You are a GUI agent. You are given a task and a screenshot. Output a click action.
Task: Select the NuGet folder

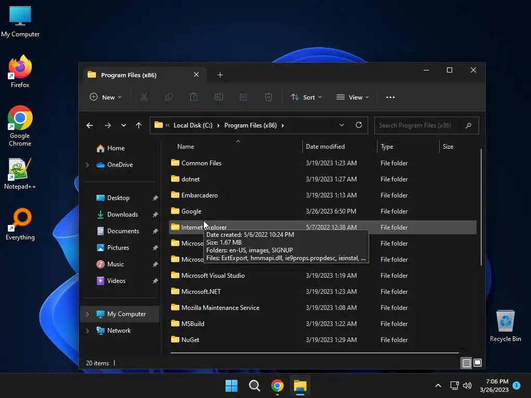tap(323, 340)
